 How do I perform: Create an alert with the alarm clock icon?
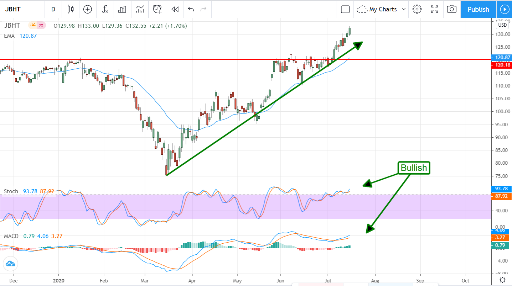pyautogui.click(x=157, y=9)
